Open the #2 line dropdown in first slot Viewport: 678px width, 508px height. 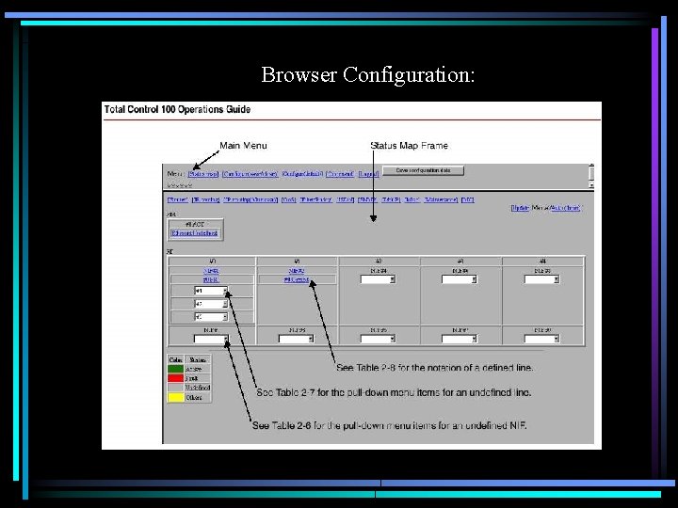tap(211, 304)
